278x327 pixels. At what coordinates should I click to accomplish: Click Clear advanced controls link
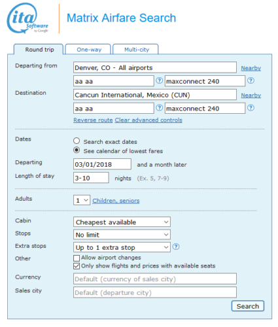pyautogui.click(x=148, y=120)
